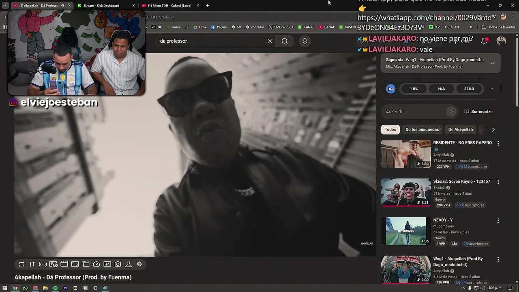Open a new browser tab with plus
The height and width of the screenshot is (292, 519).
pos(208,6)
